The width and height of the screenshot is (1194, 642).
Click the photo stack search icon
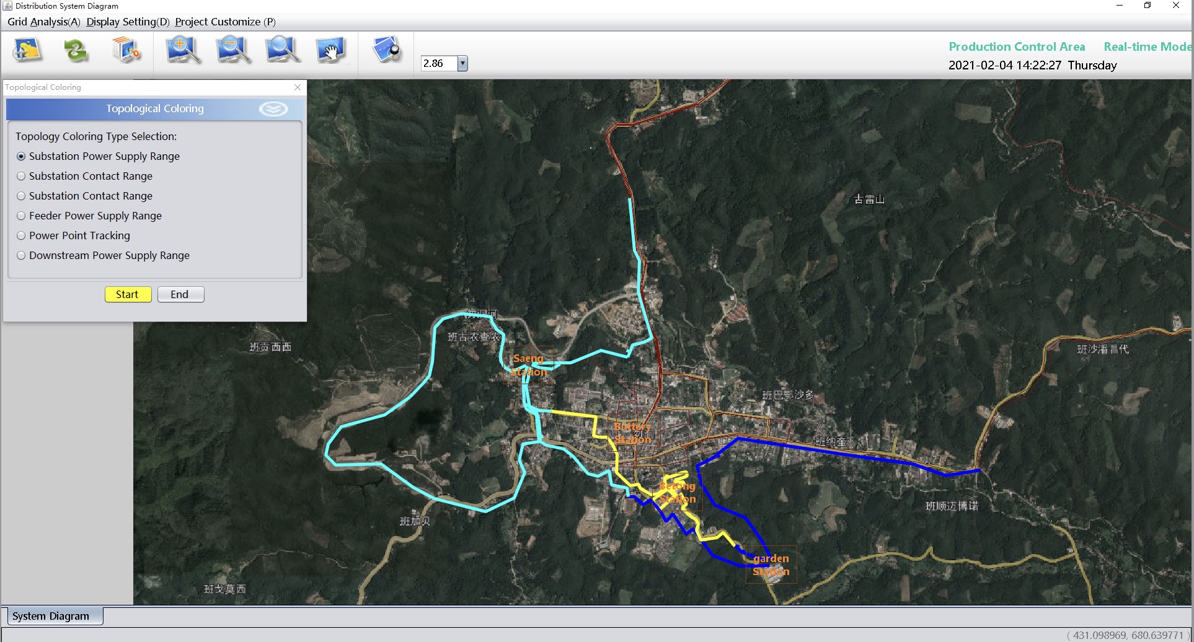click(x=387, y=50)
